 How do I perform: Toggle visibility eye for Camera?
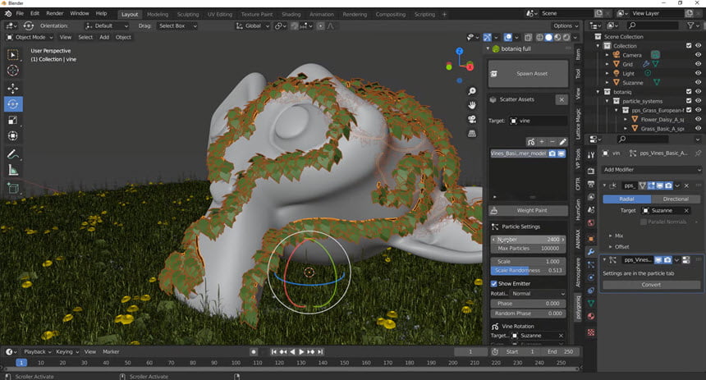(x=698, y=55)
